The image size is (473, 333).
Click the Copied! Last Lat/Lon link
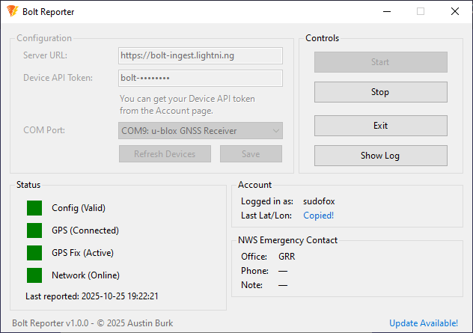click(x=319, y=216)
